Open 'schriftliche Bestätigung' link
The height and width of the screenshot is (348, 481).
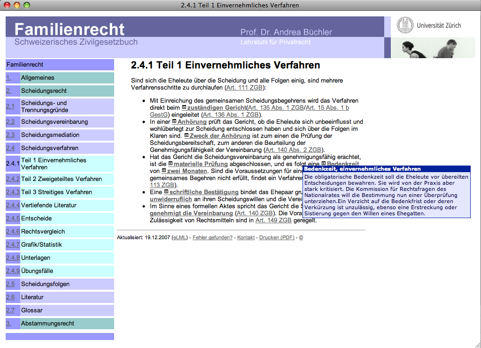(204, 192)
